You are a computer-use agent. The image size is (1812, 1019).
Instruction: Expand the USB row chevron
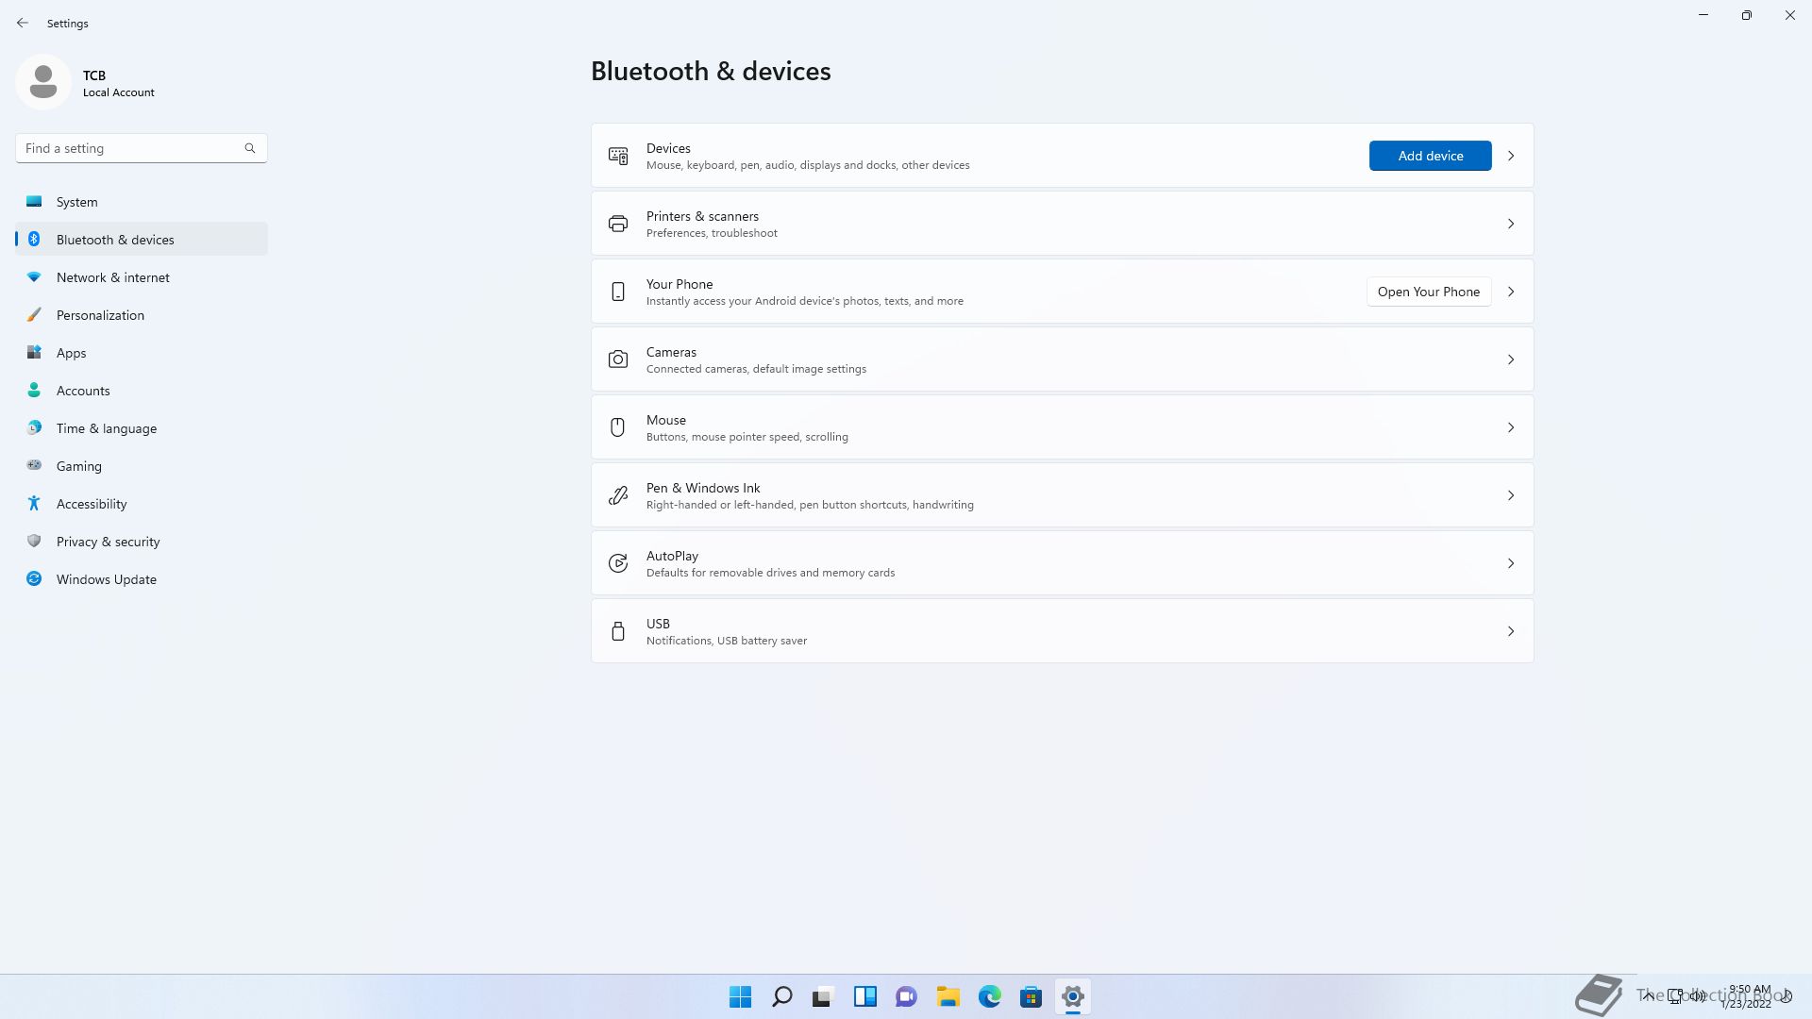coord(1511,631)
